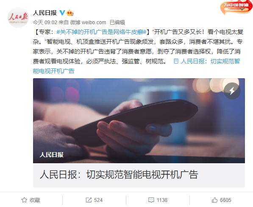Click the crown membership badge icon
The image size is (253, 207).
coord(70,13)
